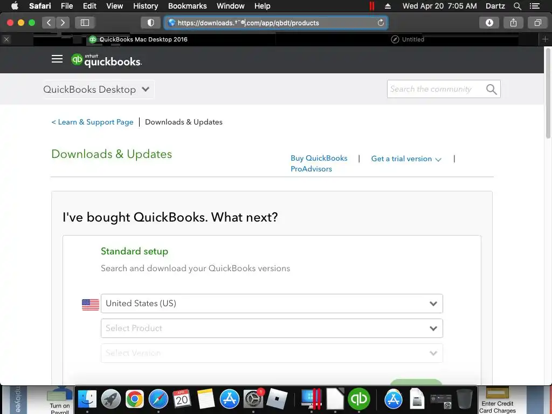Go back with Safari's back arrow
552x414 pixels.
[x=49, y=23]
